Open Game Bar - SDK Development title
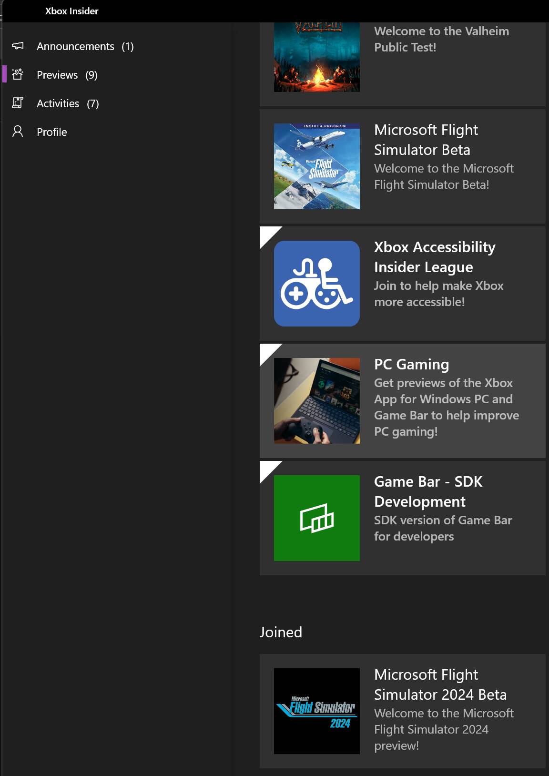Viewport: 549px width, 776px height. (428, 491)
